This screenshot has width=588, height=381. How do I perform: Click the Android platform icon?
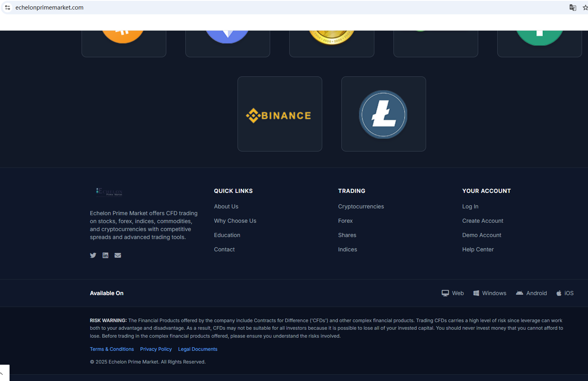pos(520,293)
